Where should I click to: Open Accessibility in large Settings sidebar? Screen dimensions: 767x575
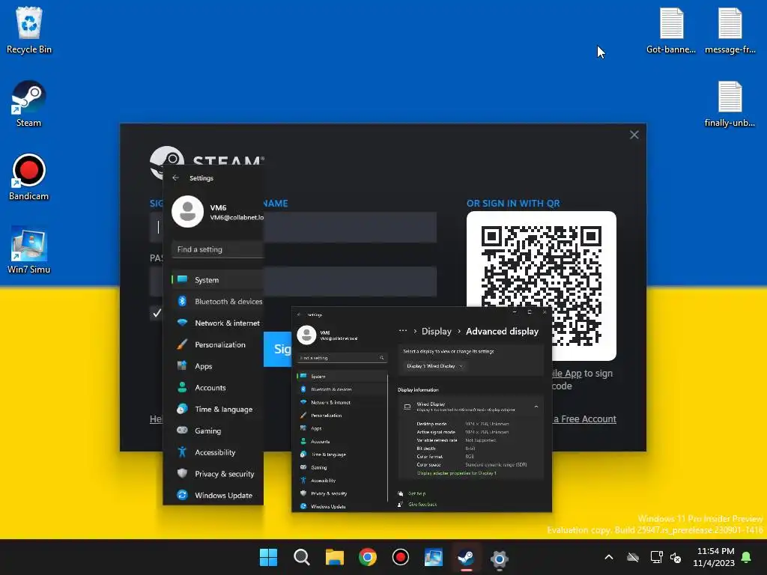pos(218,451)
